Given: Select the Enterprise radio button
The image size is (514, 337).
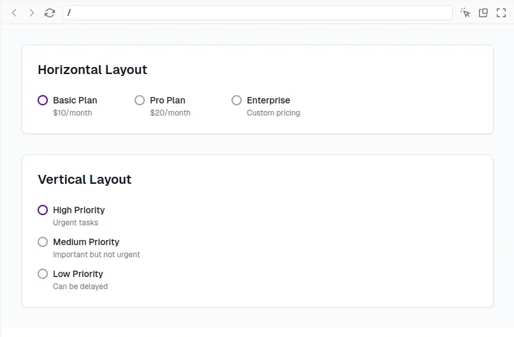Looking at the screenshot, I should [x=237, y=100].
